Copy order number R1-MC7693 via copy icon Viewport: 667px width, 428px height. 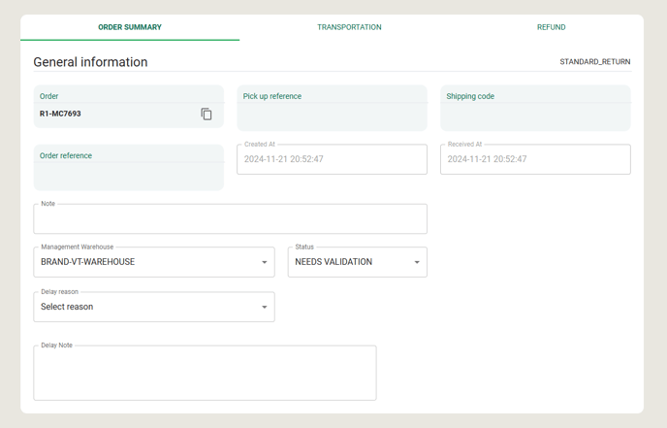[206, 114]
